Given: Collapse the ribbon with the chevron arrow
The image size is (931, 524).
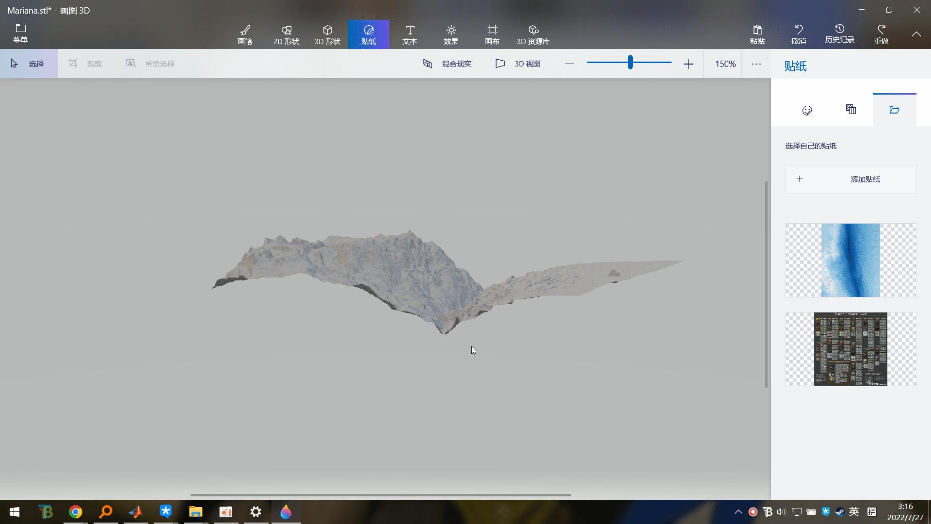Looking at the screenshot, I should tap(916, 34).
